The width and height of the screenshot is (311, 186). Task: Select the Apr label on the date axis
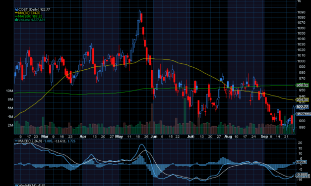point(83,137)
